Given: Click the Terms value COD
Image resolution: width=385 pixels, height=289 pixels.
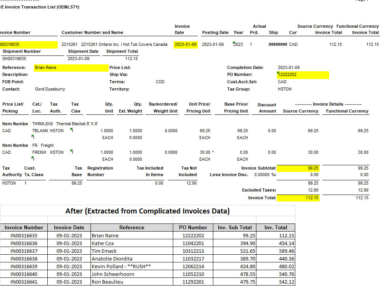Looking at the screenshot, I should [160, 82].
